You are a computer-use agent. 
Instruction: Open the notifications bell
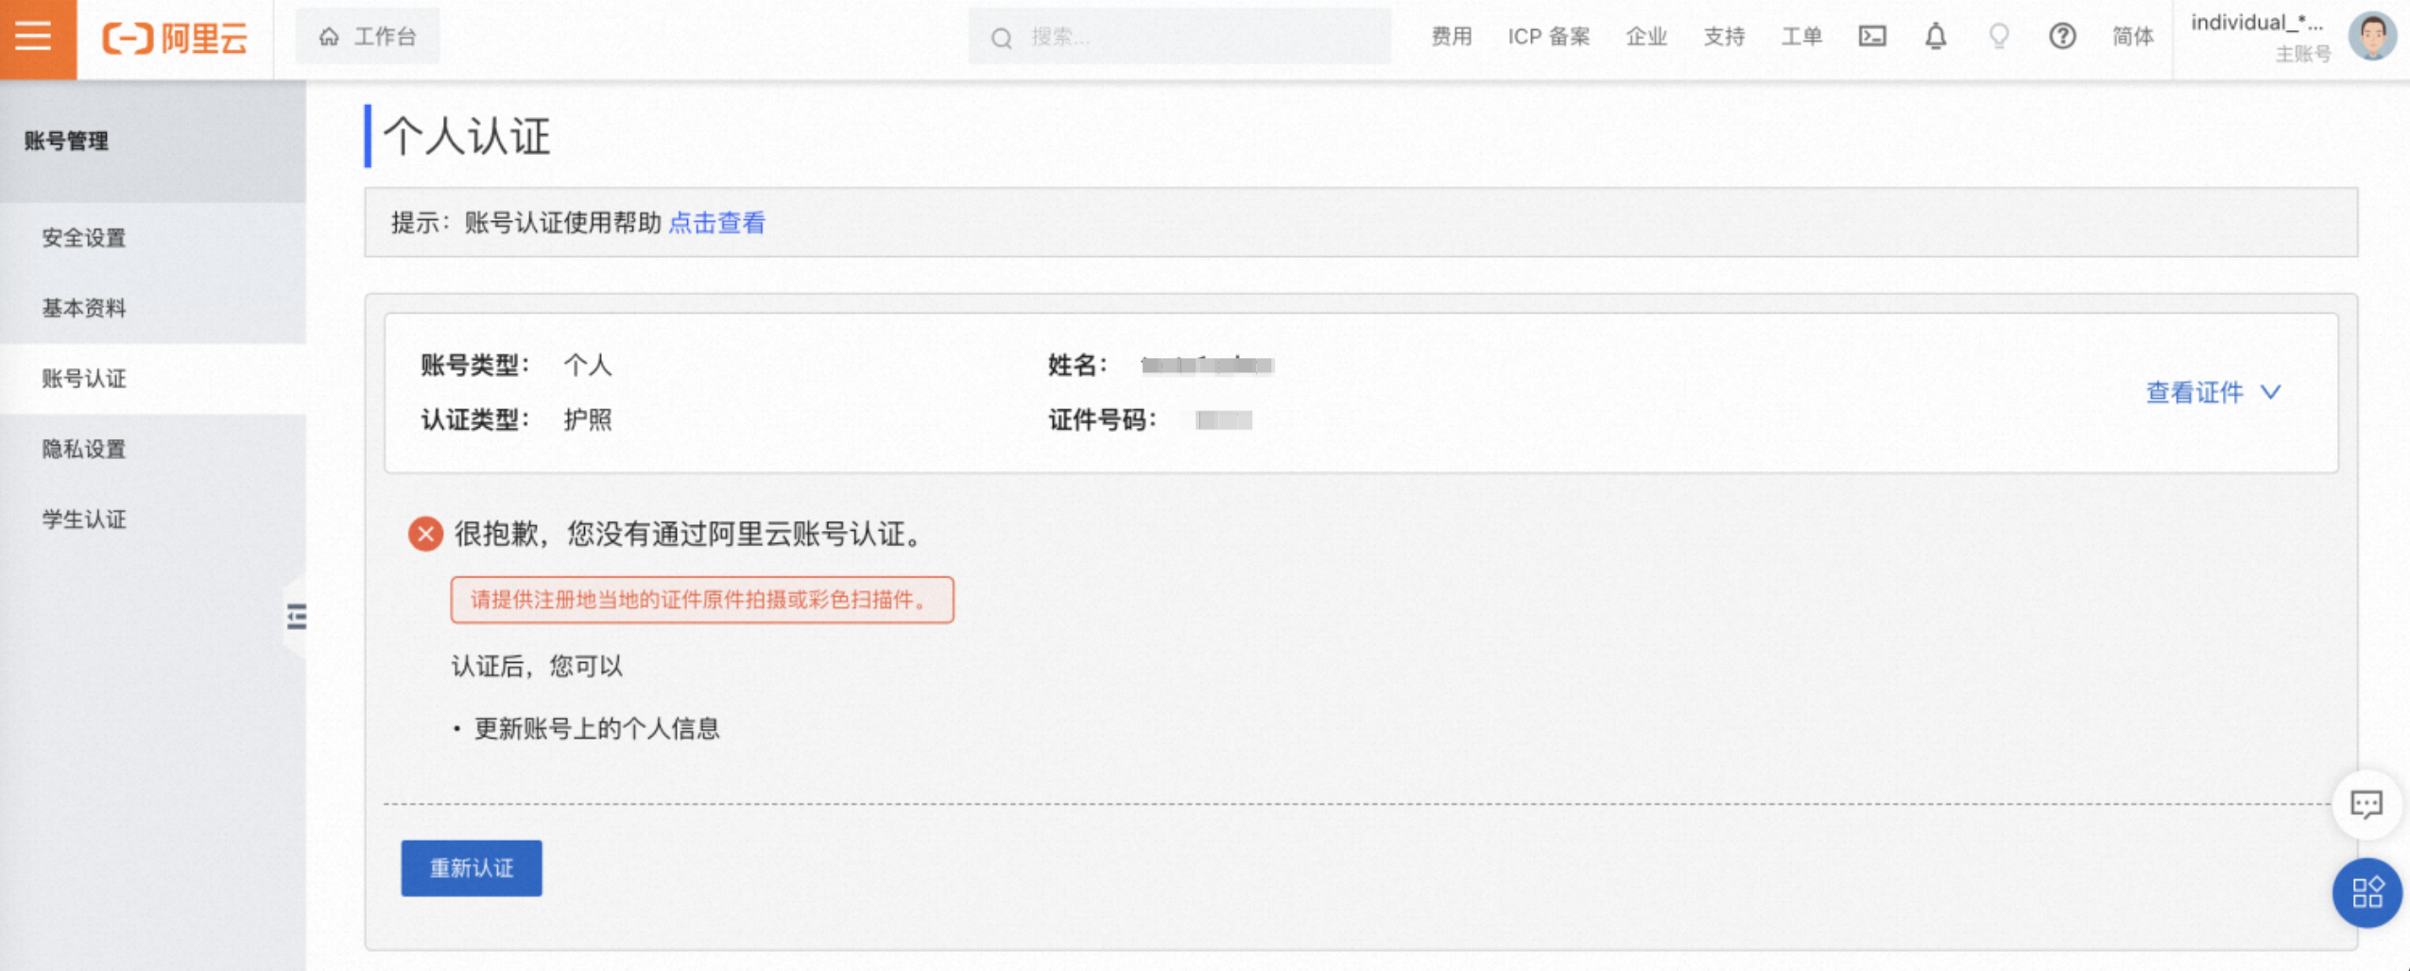pos(1935,36)
